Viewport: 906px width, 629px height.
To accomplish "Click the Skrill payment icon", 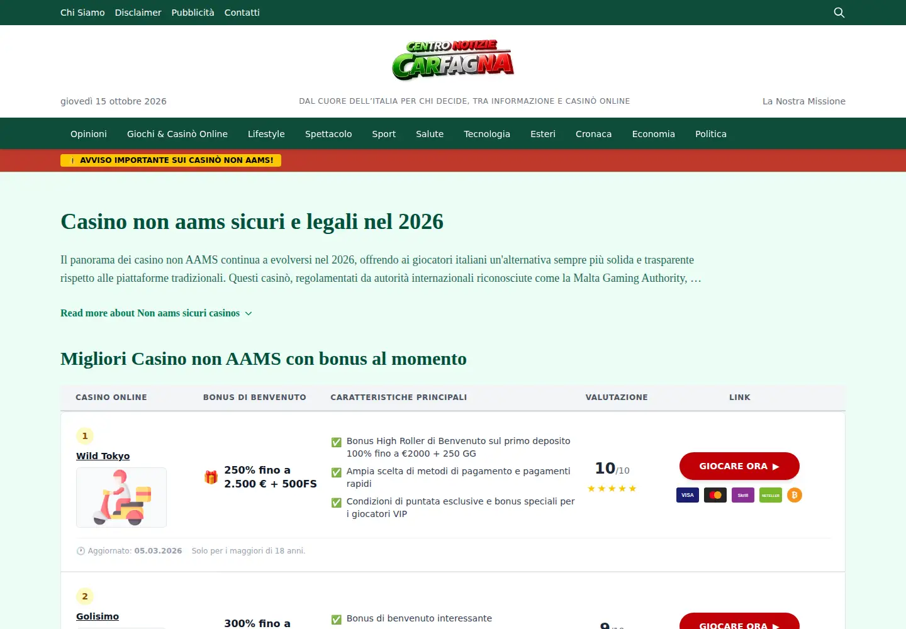I will coord(743,495).
